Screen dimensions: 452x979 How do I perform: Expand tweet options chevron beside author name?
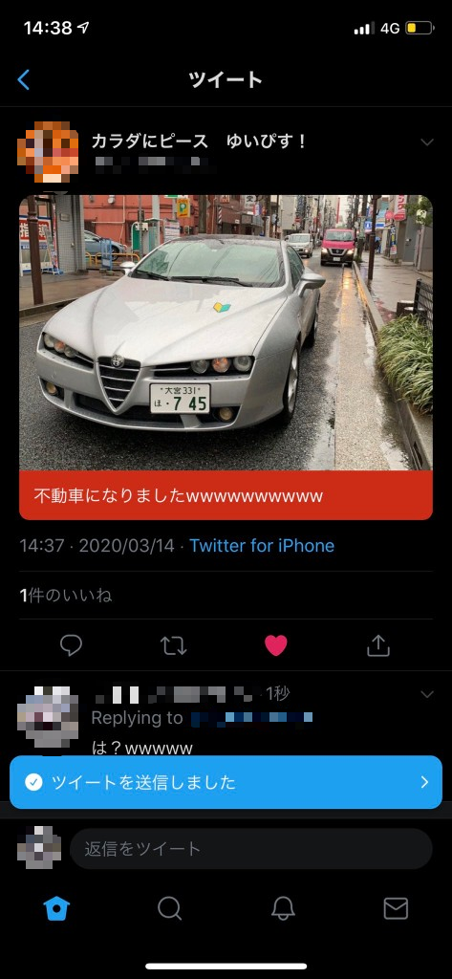click(x=427, y=142)
